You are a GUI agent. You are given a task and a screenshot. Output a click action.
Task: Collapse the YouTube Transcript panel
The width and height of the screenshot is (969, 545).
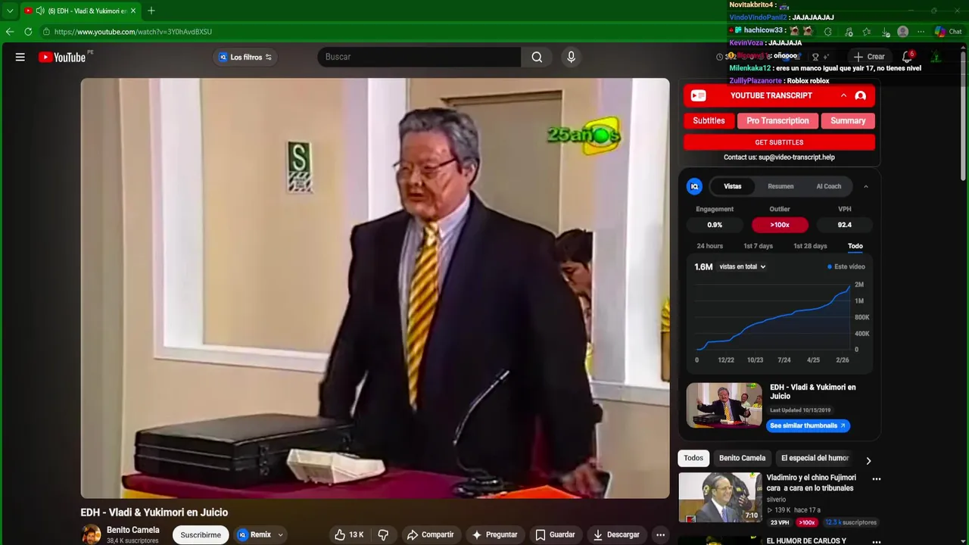click(x=843, y=95)
